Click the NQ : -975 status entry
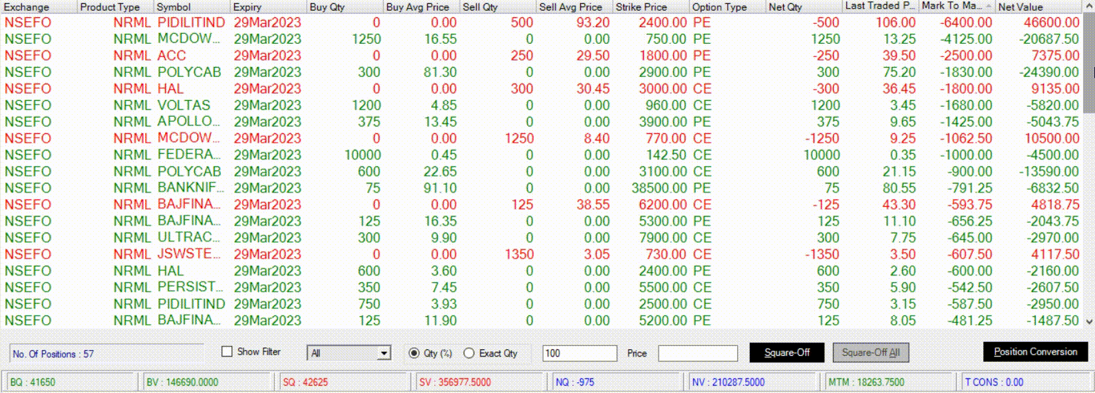The width and height of the screenshot is (1095, 393). (575, 382)
